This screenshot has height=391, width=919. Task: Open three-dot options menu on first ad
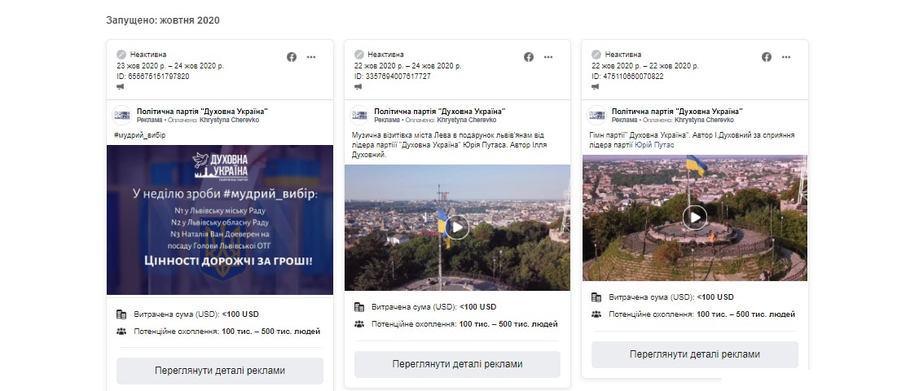(x=311, y=57)
